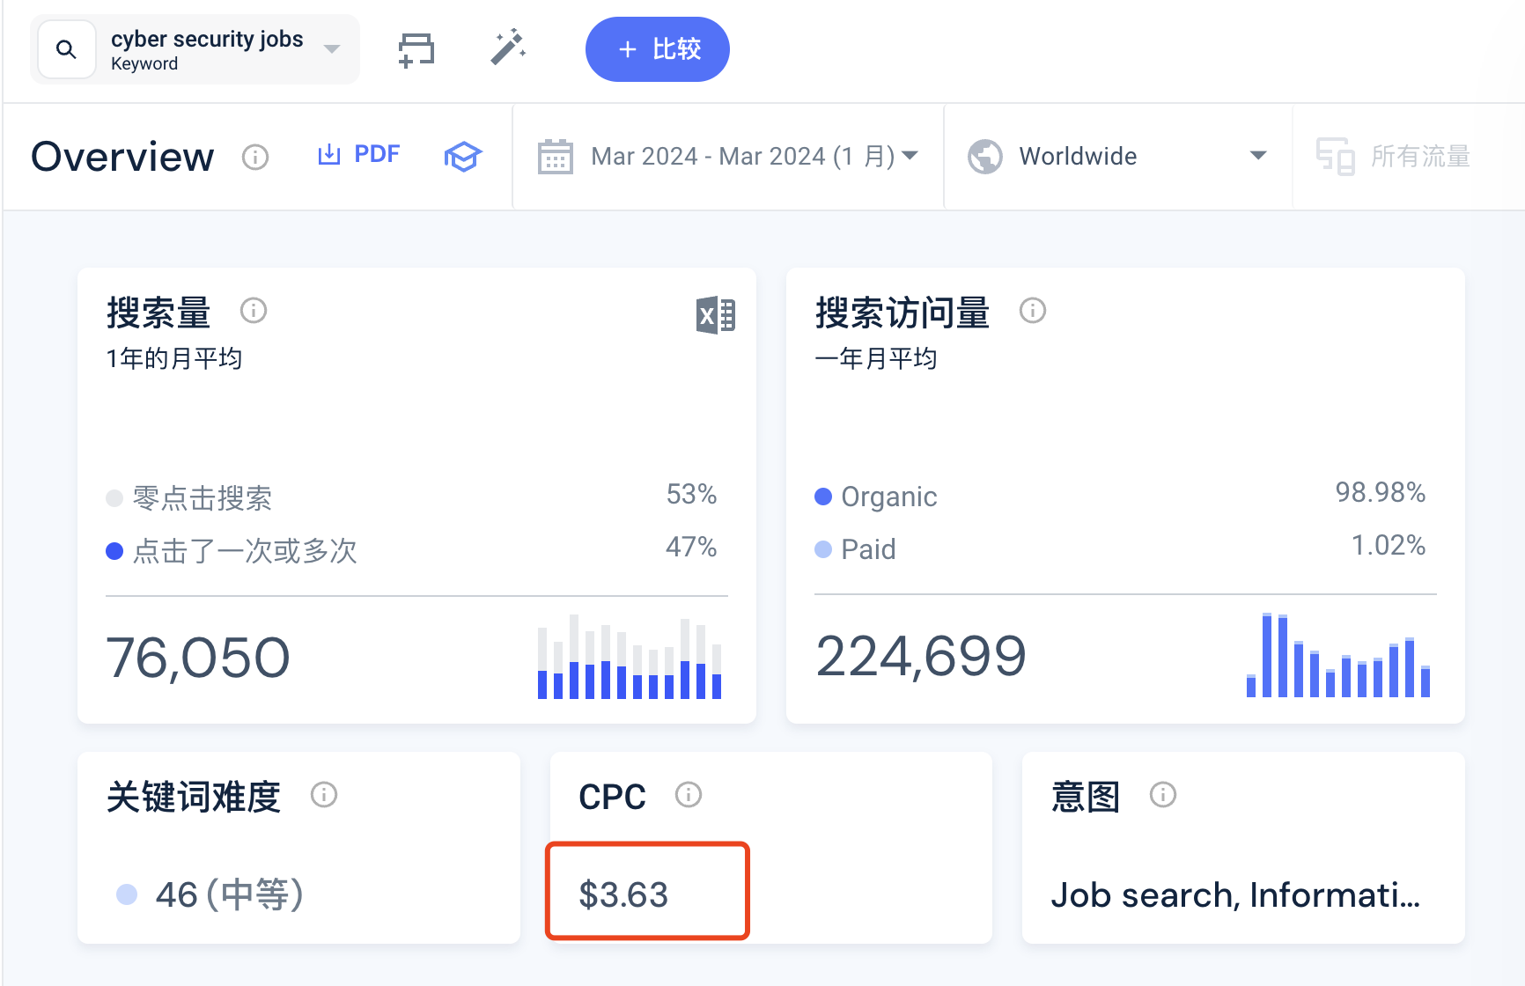
Task: Click the Organic legend entry
Action: point(876,497)
